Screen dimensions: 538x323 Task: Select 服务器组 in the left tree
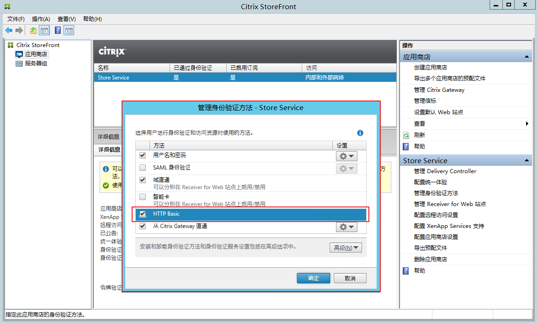[x=36, y=64]
